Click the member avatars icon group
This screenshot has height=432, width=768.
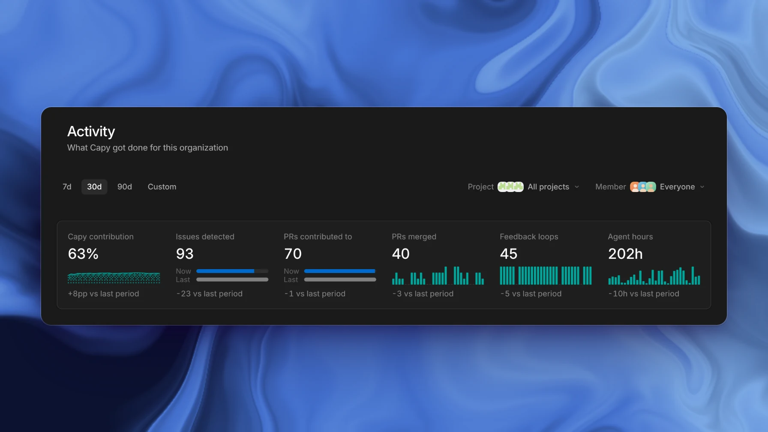pos(643,187)
